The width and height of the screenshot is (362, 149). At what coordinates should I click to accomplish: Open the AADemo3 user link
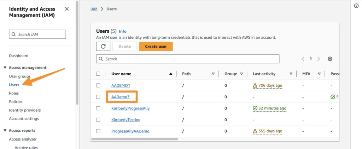click(x=120, y=97)
